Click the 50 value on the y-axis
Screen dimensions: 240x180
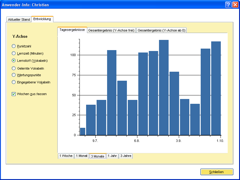pyautogui.click(x=74, y=95)
